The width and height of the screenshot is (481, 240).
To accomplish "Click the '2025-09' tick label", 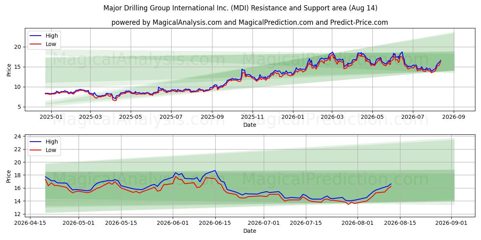I will coord(212,117).
